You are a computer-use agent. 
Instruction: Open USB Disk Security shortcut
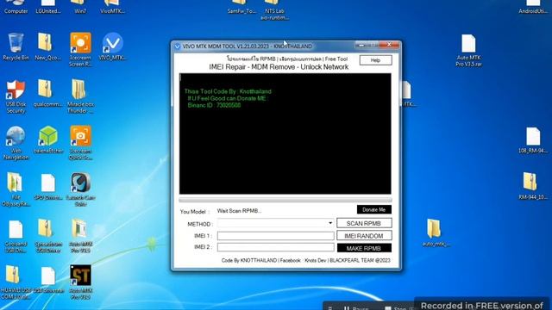(16, 90)
